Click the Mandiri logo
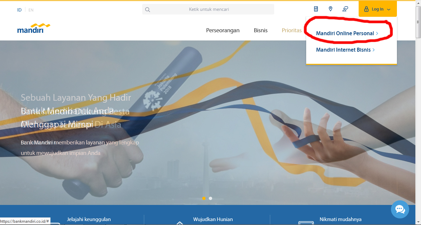Viewport: 421px width, 225px height. pos(34,29)
